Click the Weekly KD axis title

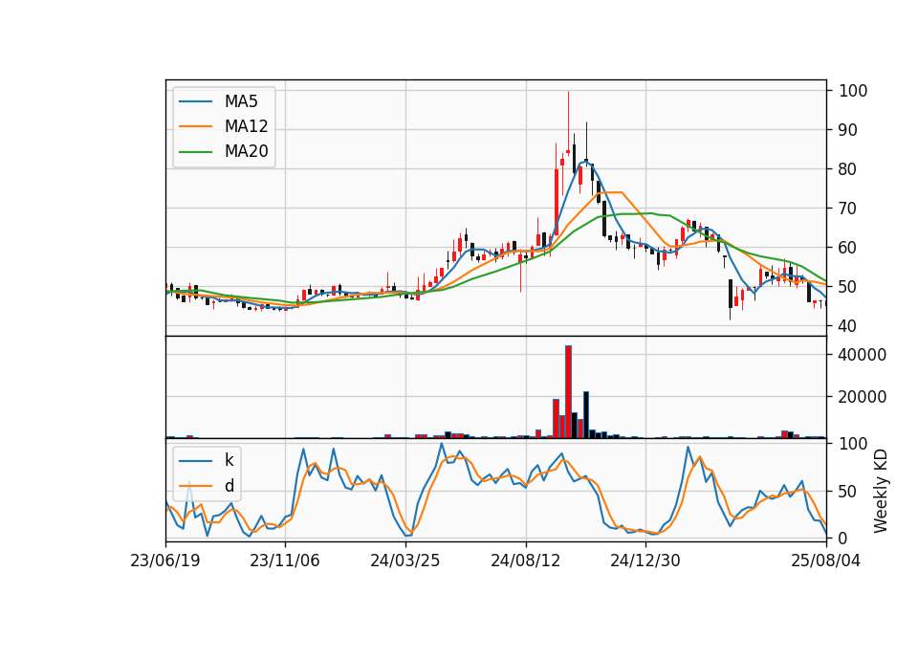pos(881,491)
